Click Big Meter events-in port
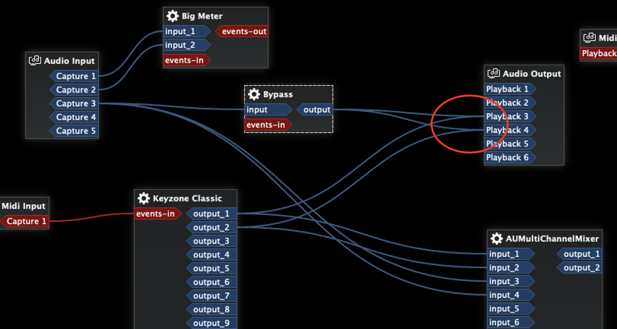 [x=187, y=60]
